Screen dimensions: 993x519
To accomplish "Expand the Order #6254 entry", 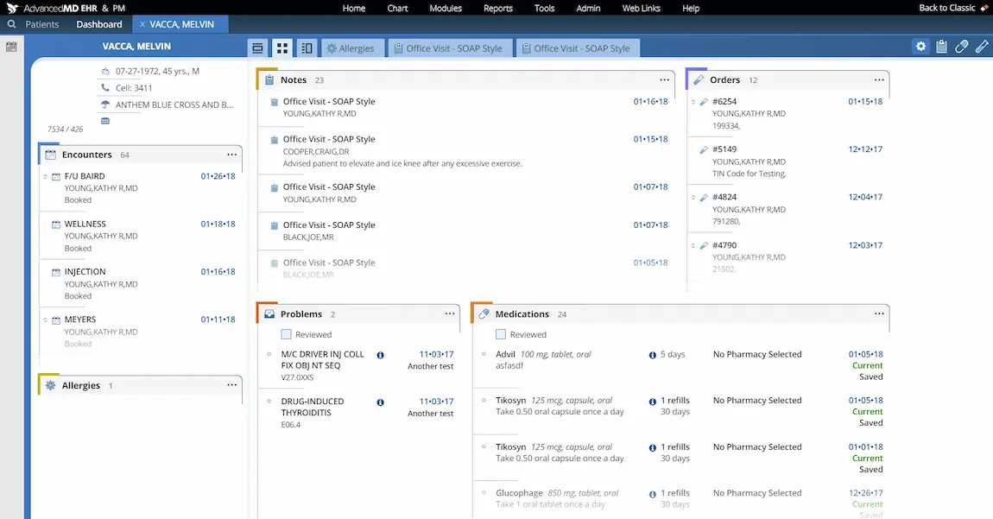I will (693, 102).
